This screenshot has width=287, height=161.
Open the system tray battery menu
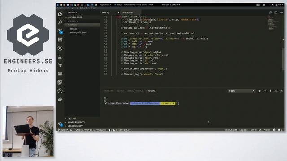(x=279, y=5)
